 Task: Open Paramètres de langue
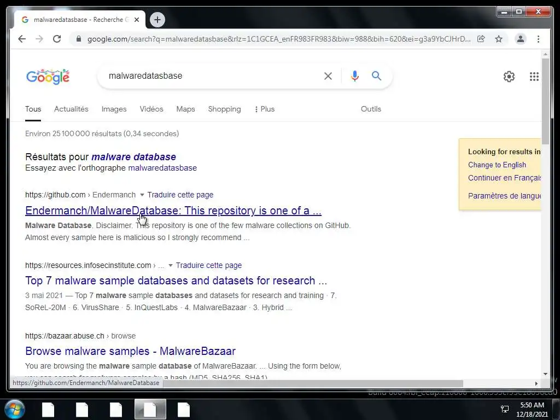[504, 196]
